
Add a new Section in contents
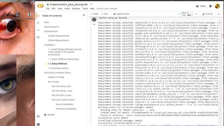coord(49,115)
